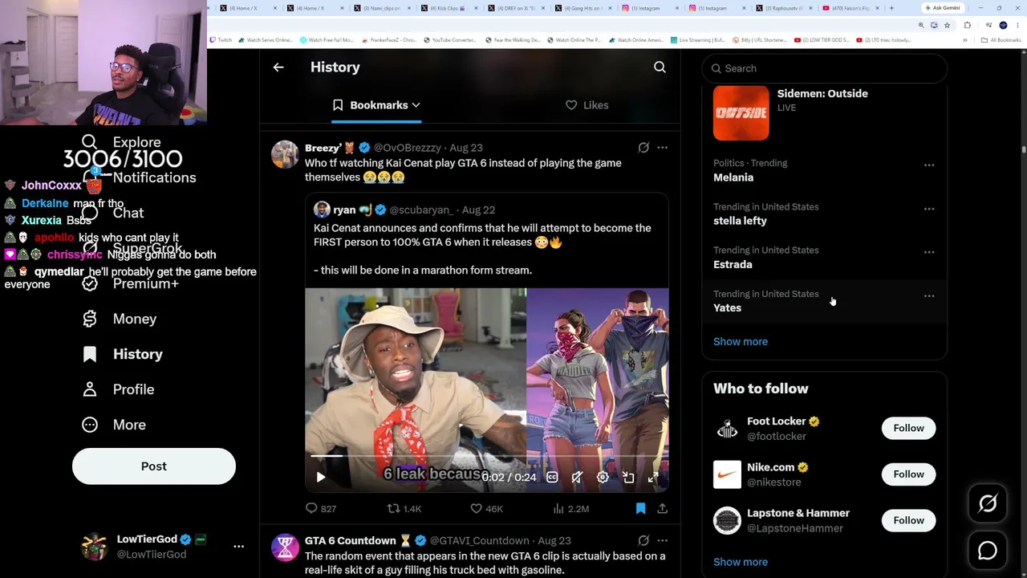
Task: Bookmark this page with the star icon
Action: coord(947,26)
